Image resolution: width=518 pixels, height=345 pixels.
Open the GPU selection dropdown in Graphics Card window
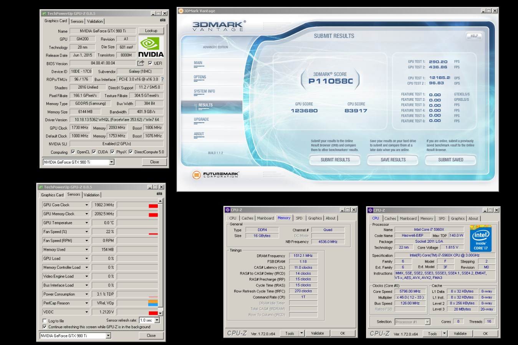click(111, 162)
